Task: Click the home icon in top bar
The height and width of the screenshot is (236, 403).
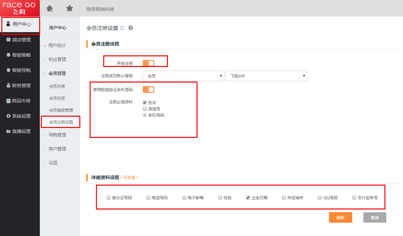Action: (50, 8)
